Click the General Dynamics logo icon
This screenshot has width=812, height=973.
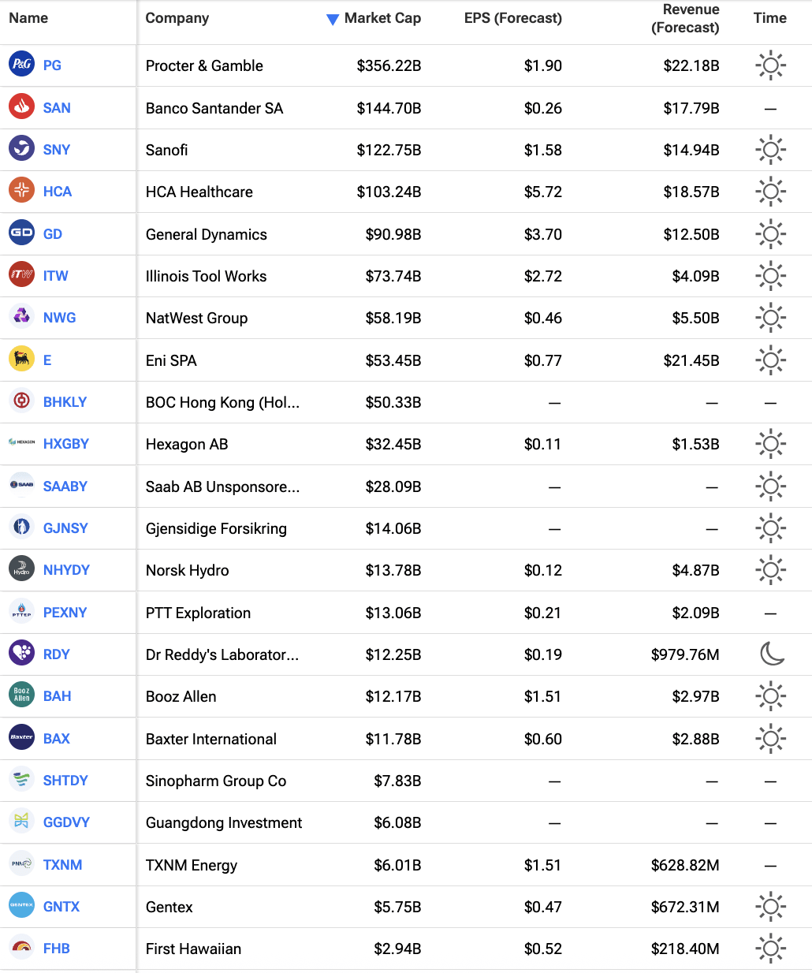point(21,233)
